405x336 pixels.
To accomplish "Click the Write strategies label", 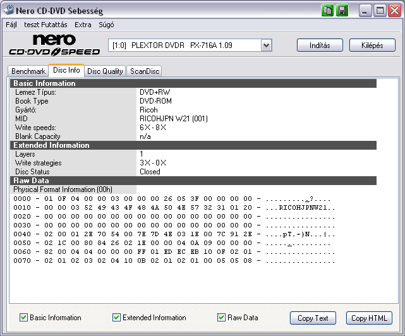I will 39,163.
